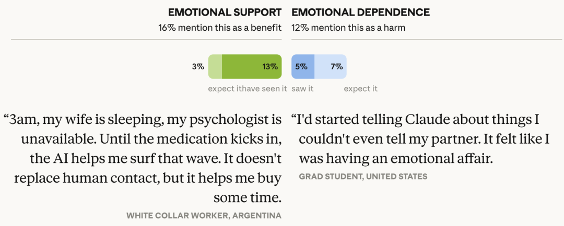Click the dark blue 5% bar segment
Viewport: 564px width, 226px height.
pyautogui.click(x=303, y=66)
